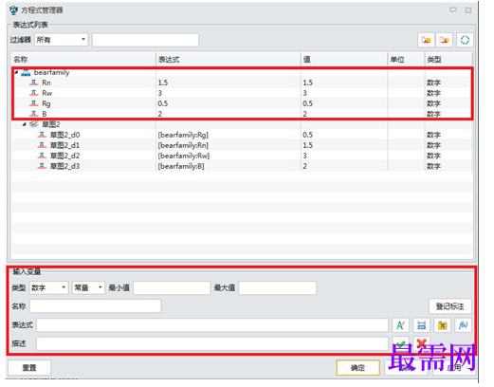Open the 过滤器 filter dropdown

click(x=61, y=40)
